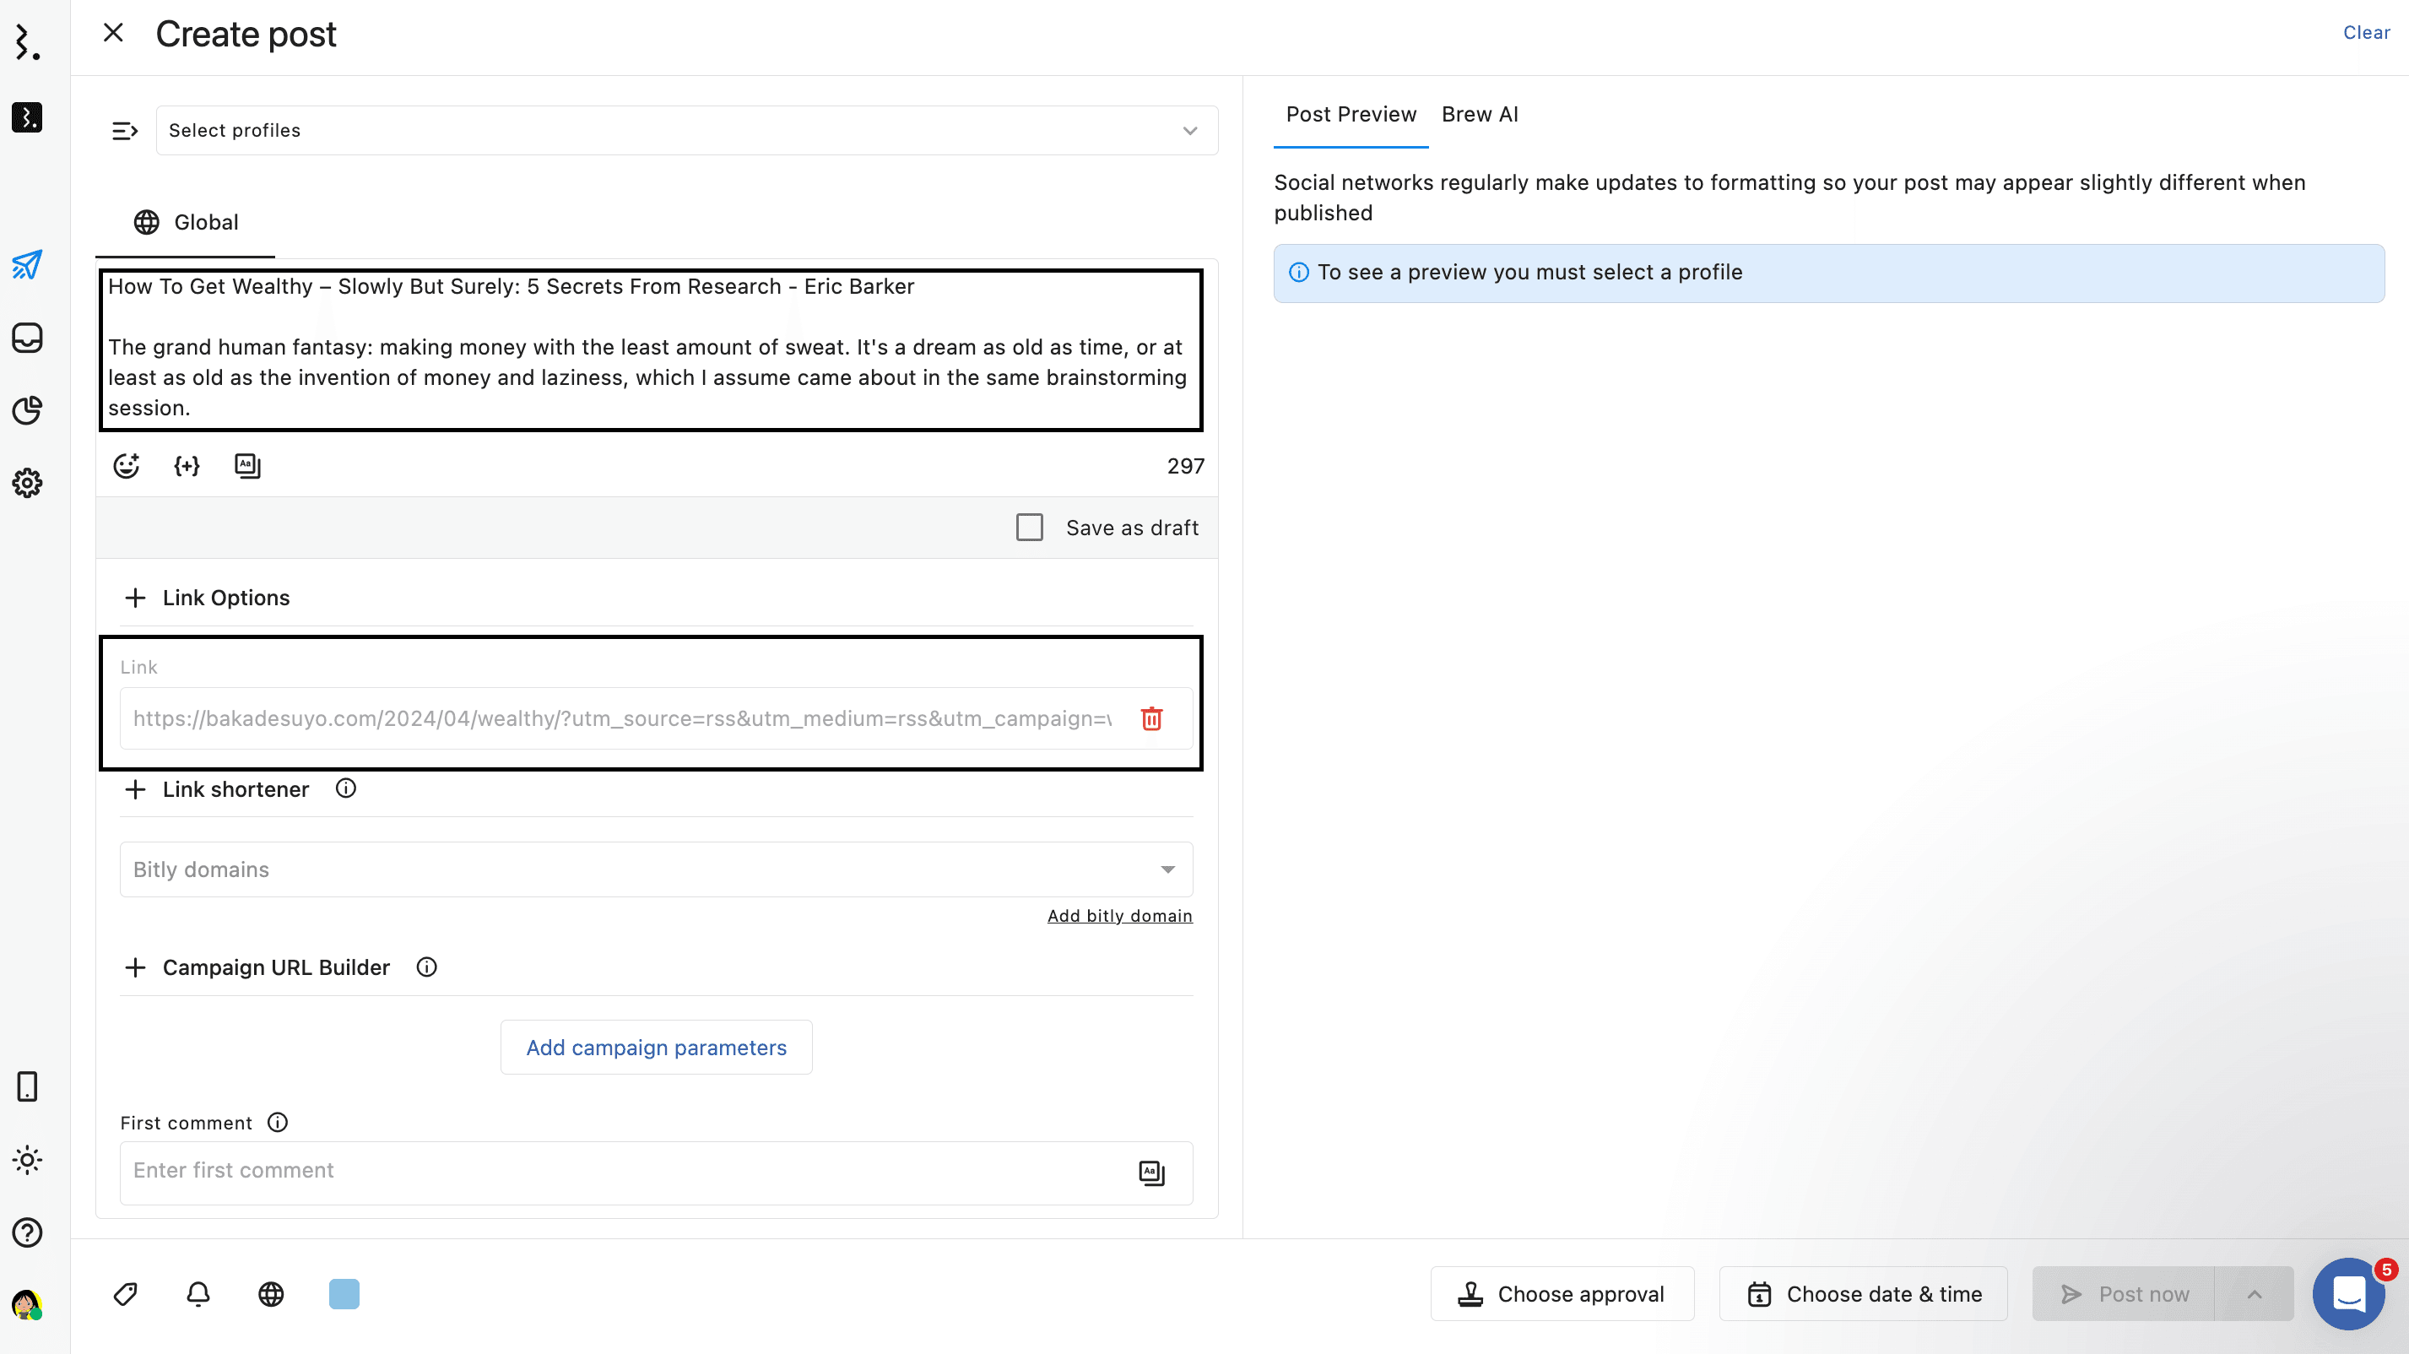Open the Inbox icon in sidebar
The width and height of the screenshot is (2409, 1354).
27,338
